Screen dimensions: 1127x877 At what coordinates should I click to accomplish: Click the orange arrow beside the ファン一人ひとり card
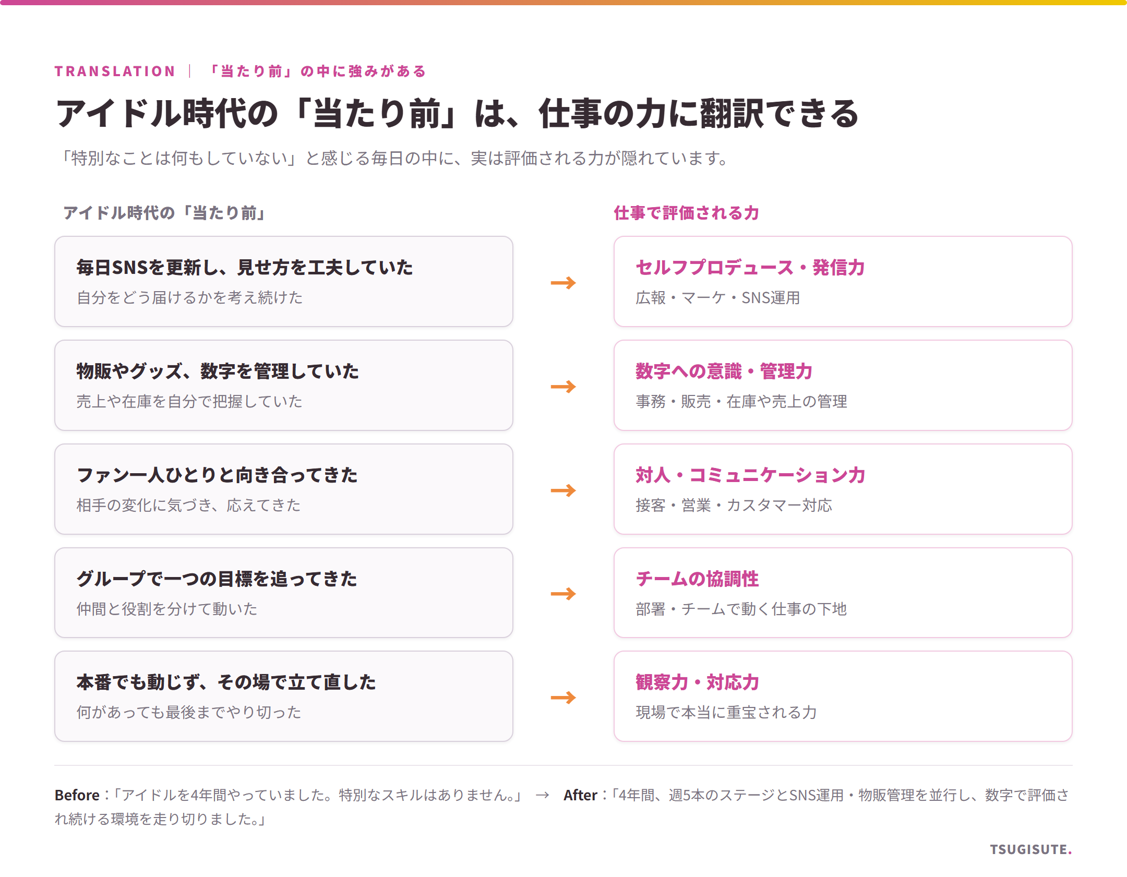point(563,490)
